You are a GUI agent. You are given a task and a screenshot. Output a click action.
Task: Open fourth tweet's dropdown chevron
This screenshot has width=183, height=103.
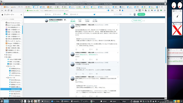(118, 77)
